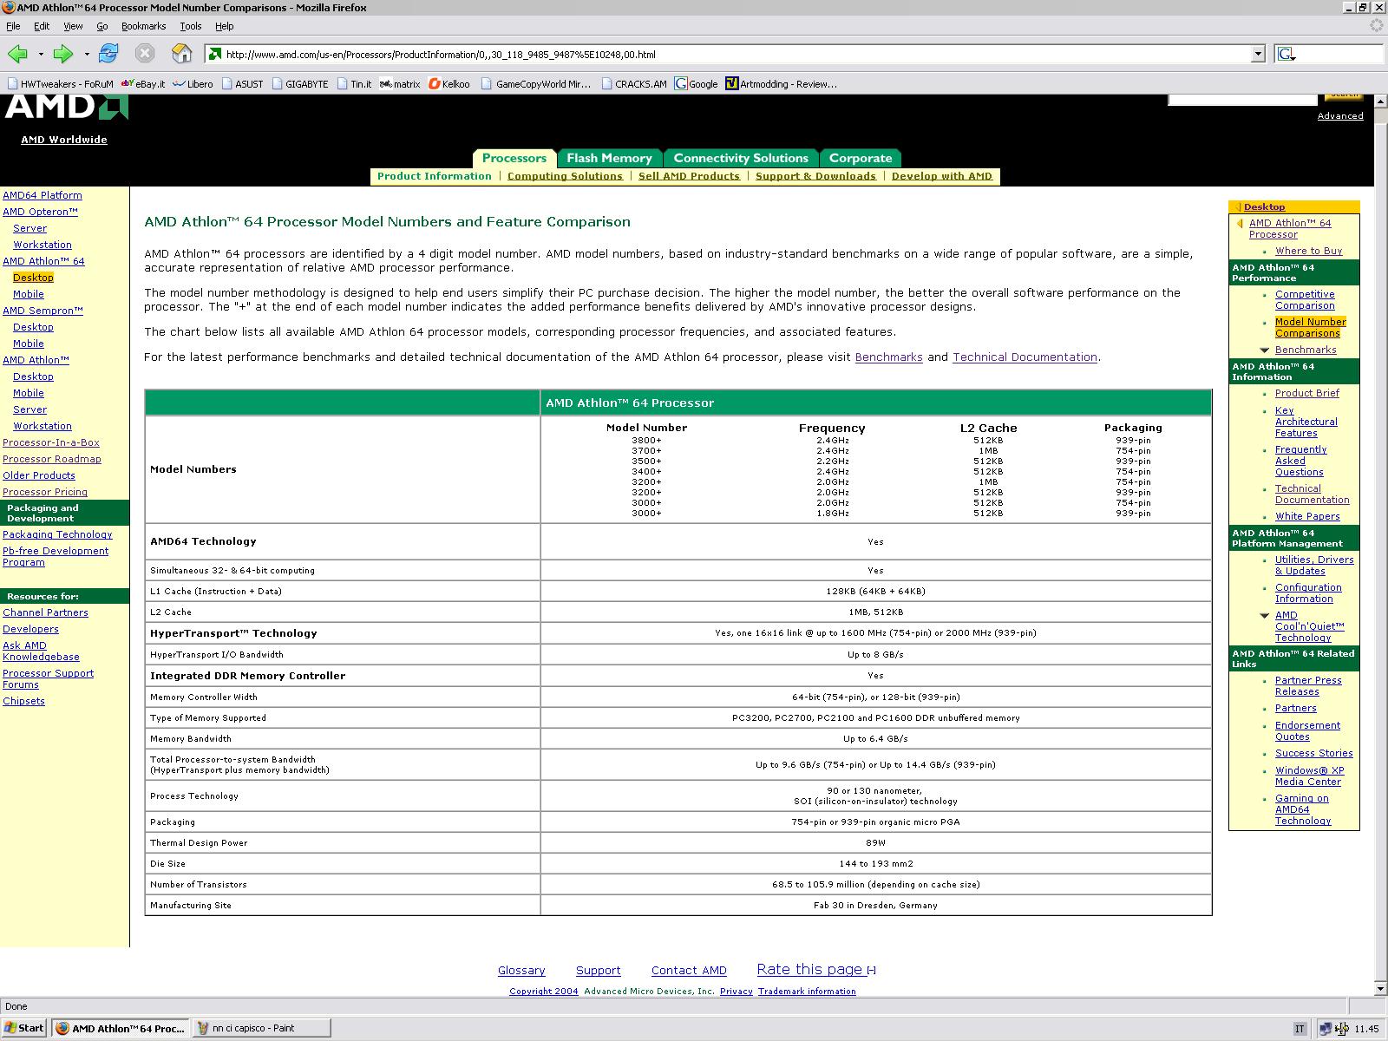Reload the page with the refresh icon
This screenshot has width=1388, height=1041.
point(108,54)
